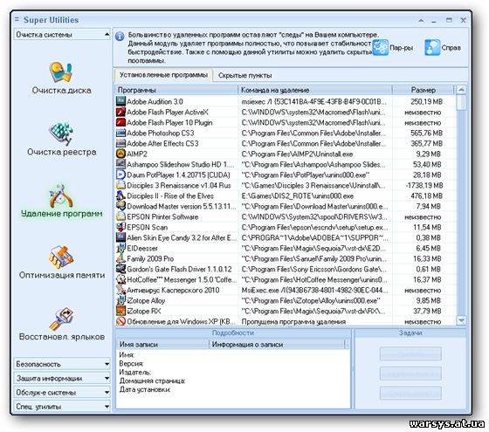Expand the Обслуж-е системы section

tap(62, 392)
